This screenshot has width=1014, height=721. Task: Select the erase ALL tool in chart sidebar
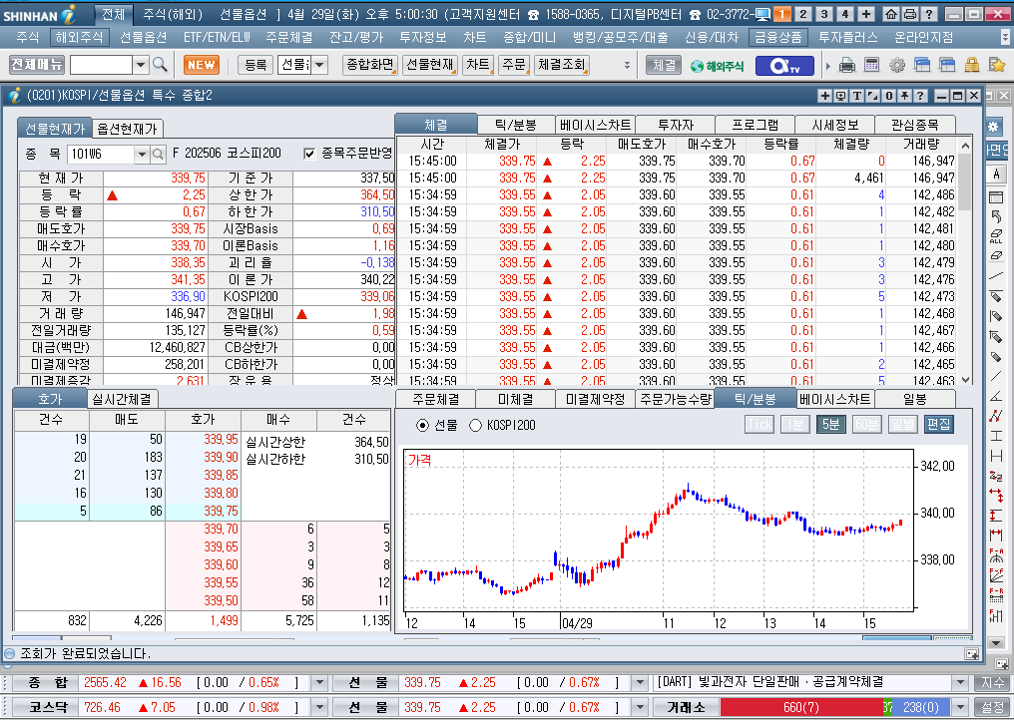coord(996,236)
